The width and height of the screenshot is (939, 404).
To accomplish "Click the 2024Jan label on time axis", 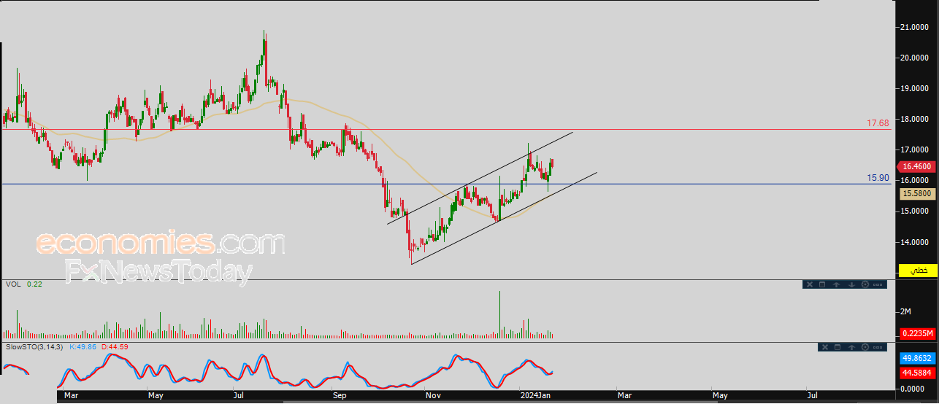I will pos(537,396).
